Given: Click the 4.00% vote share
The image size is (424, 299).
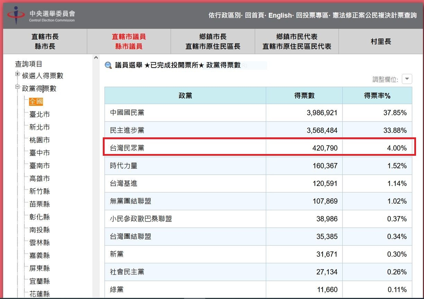Looking at the screenshot, I should pyautogui.click(x=397, y=148).
